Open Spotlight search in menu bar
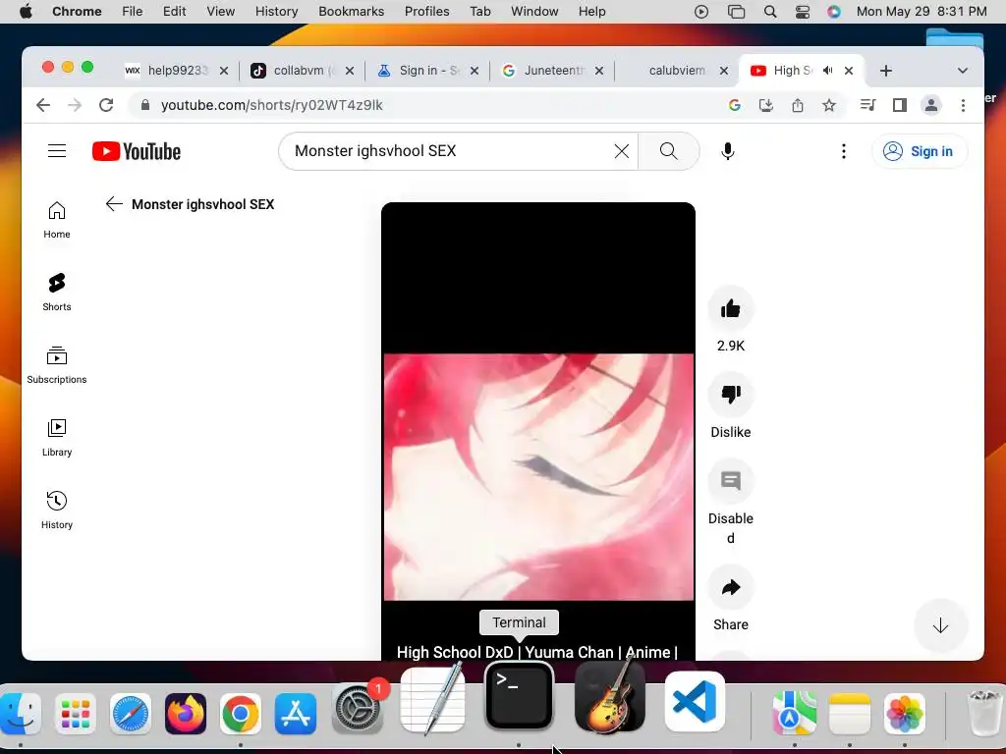This screenshot has height=754, width=1006. (770, 12)
